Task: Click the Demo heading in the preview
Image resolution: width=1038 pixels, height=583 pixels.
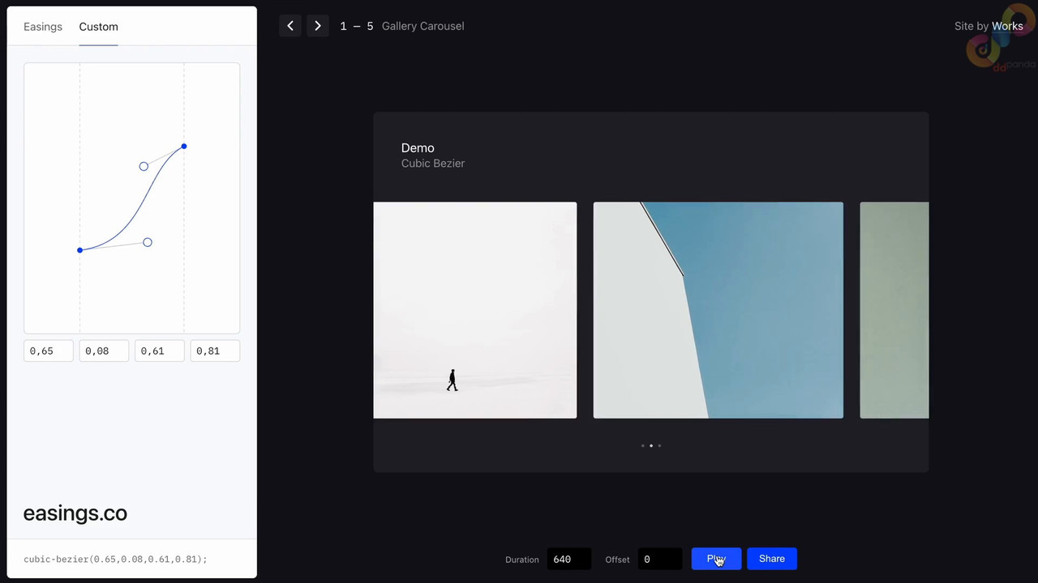Action: (418, 148)
